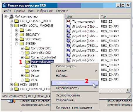Screen dimensions: 133x112
Task: Open Разрешения... from context menu
Action: coord(75,100)
